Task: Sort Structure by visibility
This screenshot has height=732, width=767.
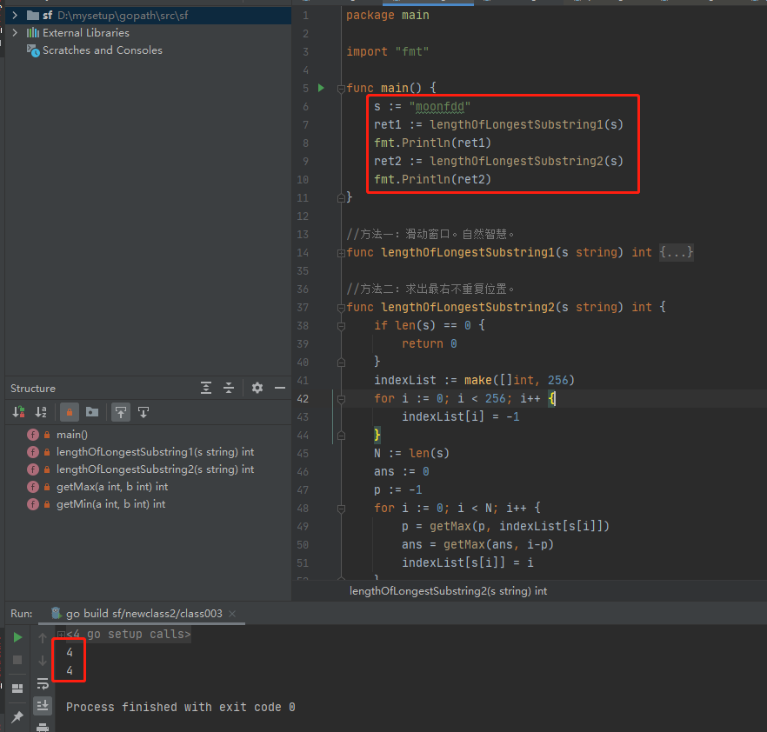Action: click(18, 412)
